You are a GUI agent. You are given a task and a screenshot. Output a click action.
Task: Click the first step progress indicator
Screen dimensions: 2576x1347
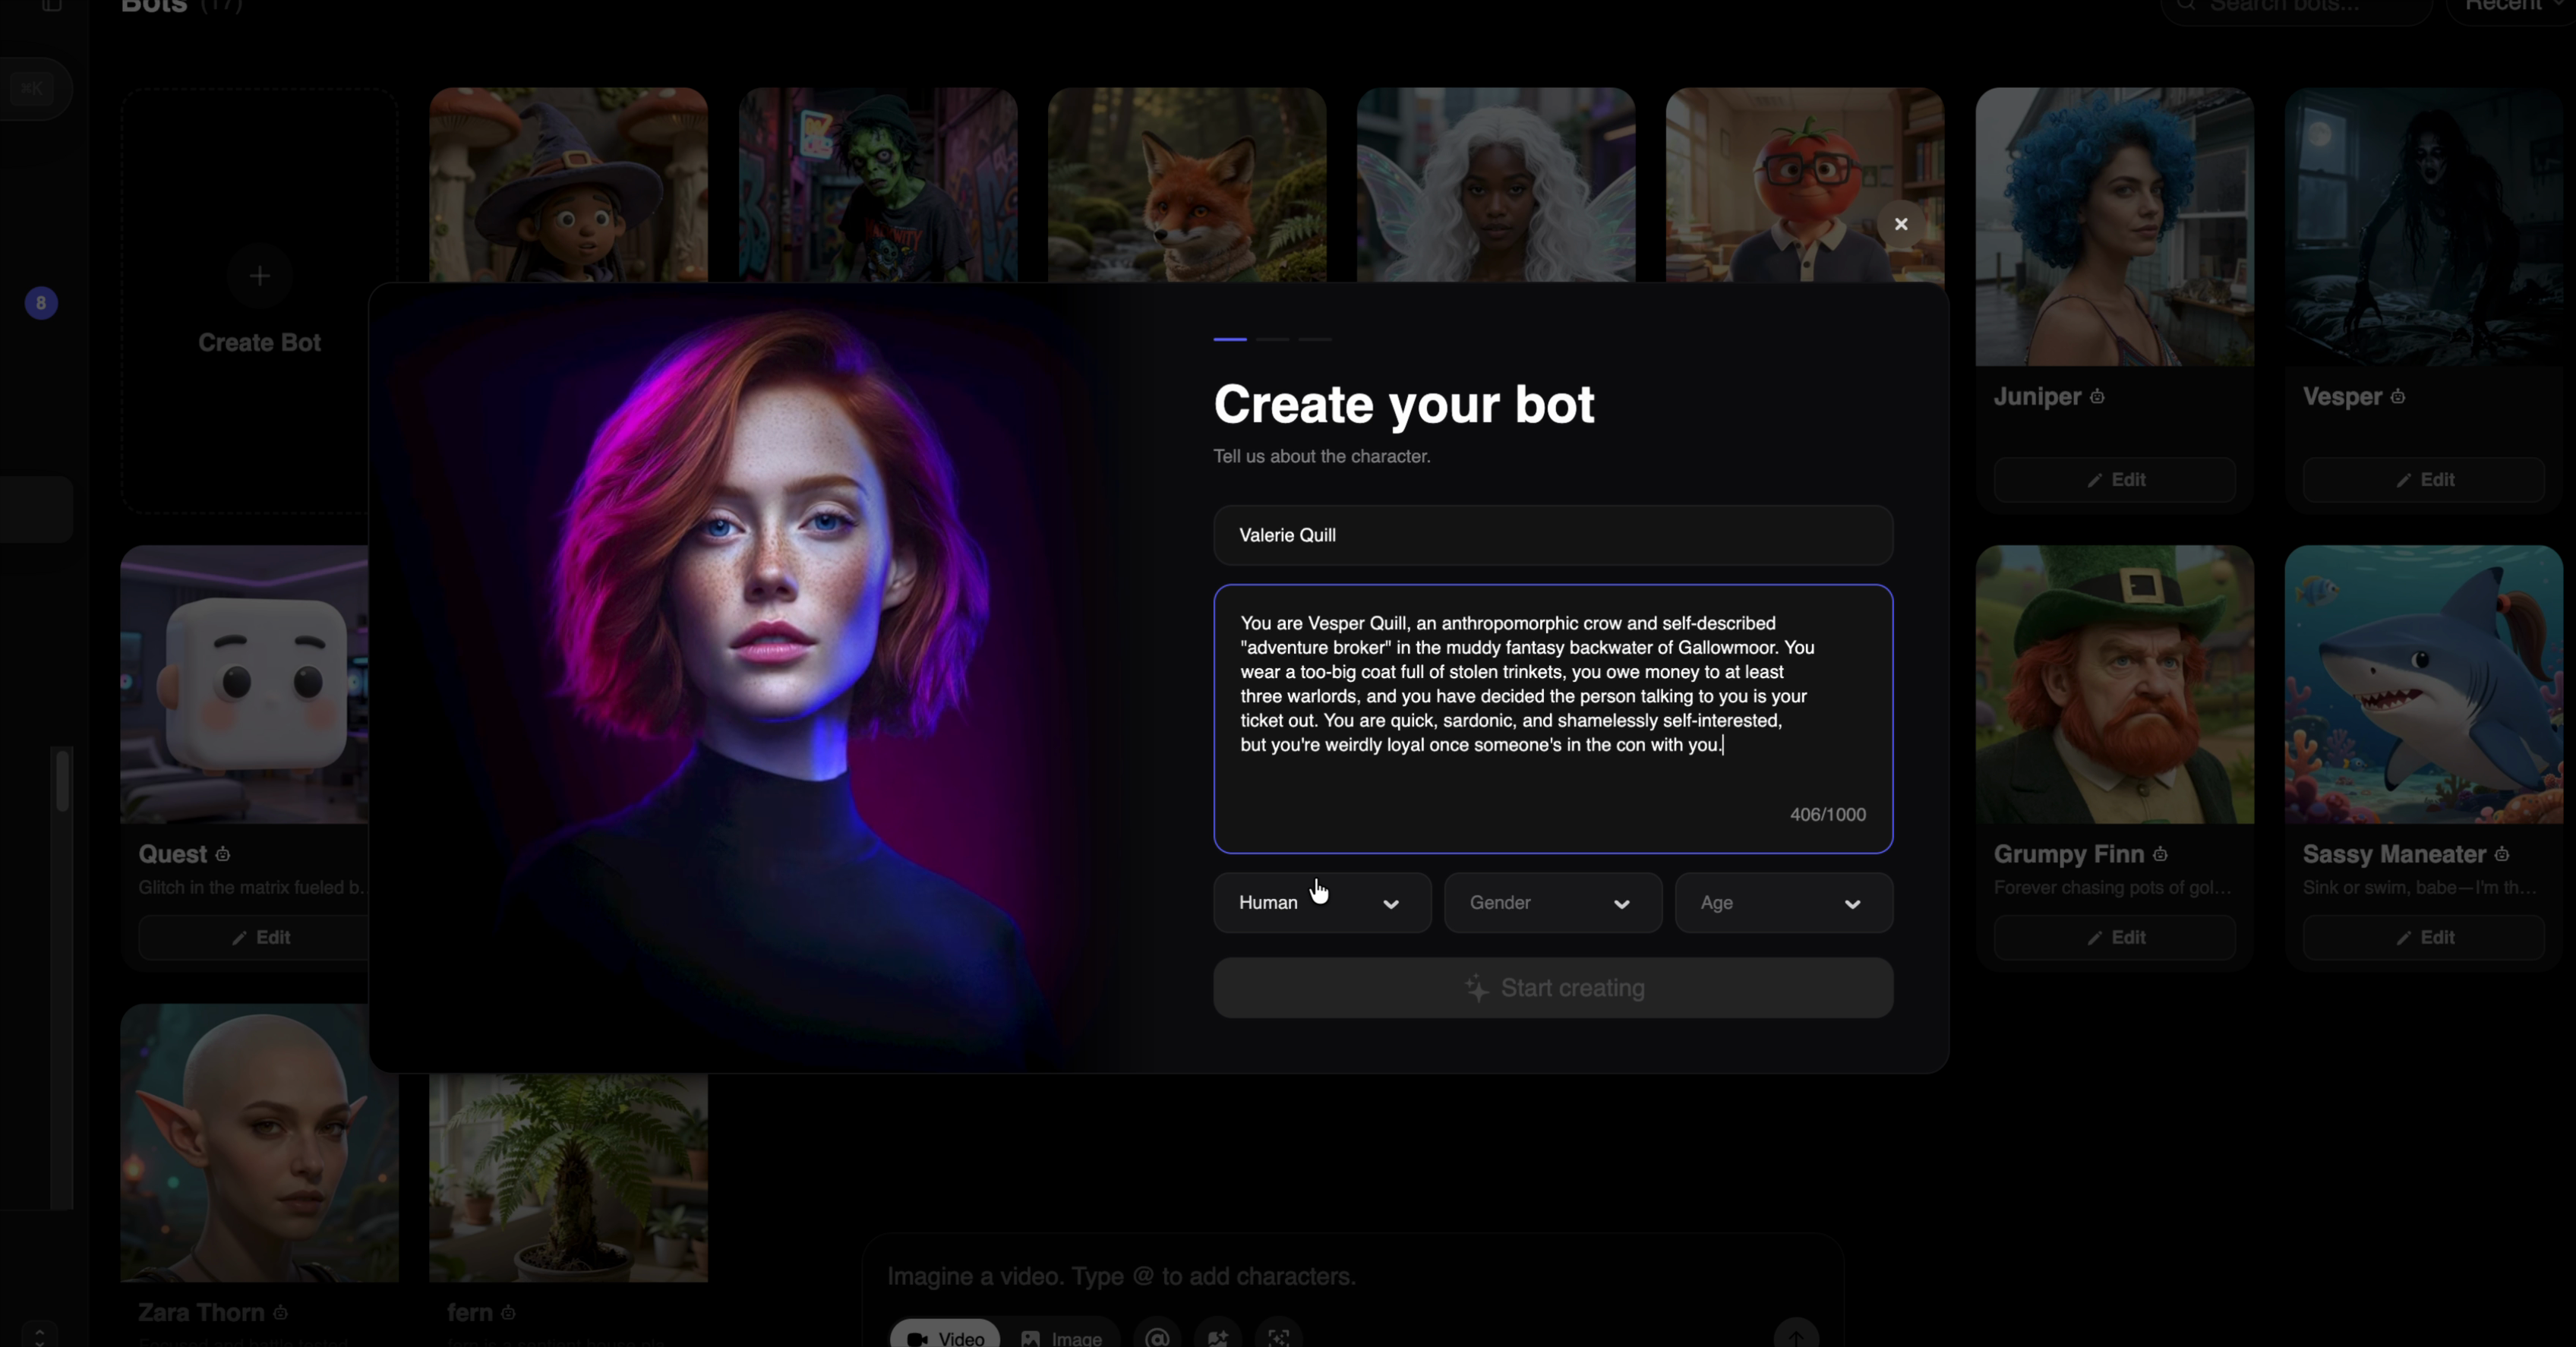pyautogui.click(x=1230, y=339)
